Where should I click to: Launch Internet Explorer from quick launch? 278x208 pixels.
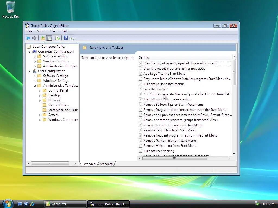(x=33, y=204)
